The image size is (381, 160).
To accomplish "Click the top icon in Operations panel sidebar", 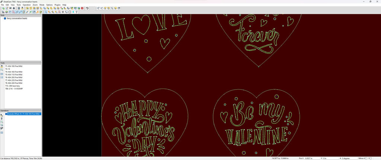I will 2,115.
